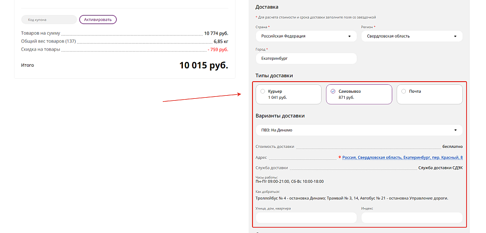Image resolution: width=486 pixels, height=233 pixels.
Task: Open the ПВЗ: На Динамо pickup point dropdown
Action: [359, 130]
